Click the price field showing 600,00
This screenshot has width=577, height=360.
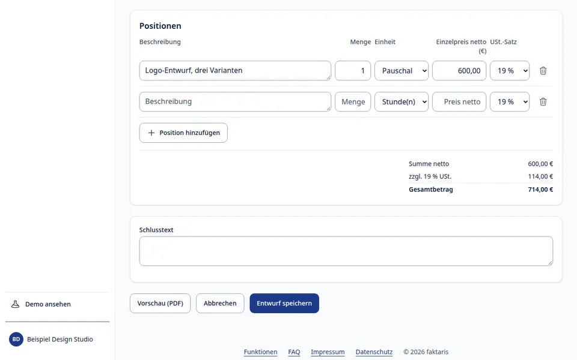point(459,71)
